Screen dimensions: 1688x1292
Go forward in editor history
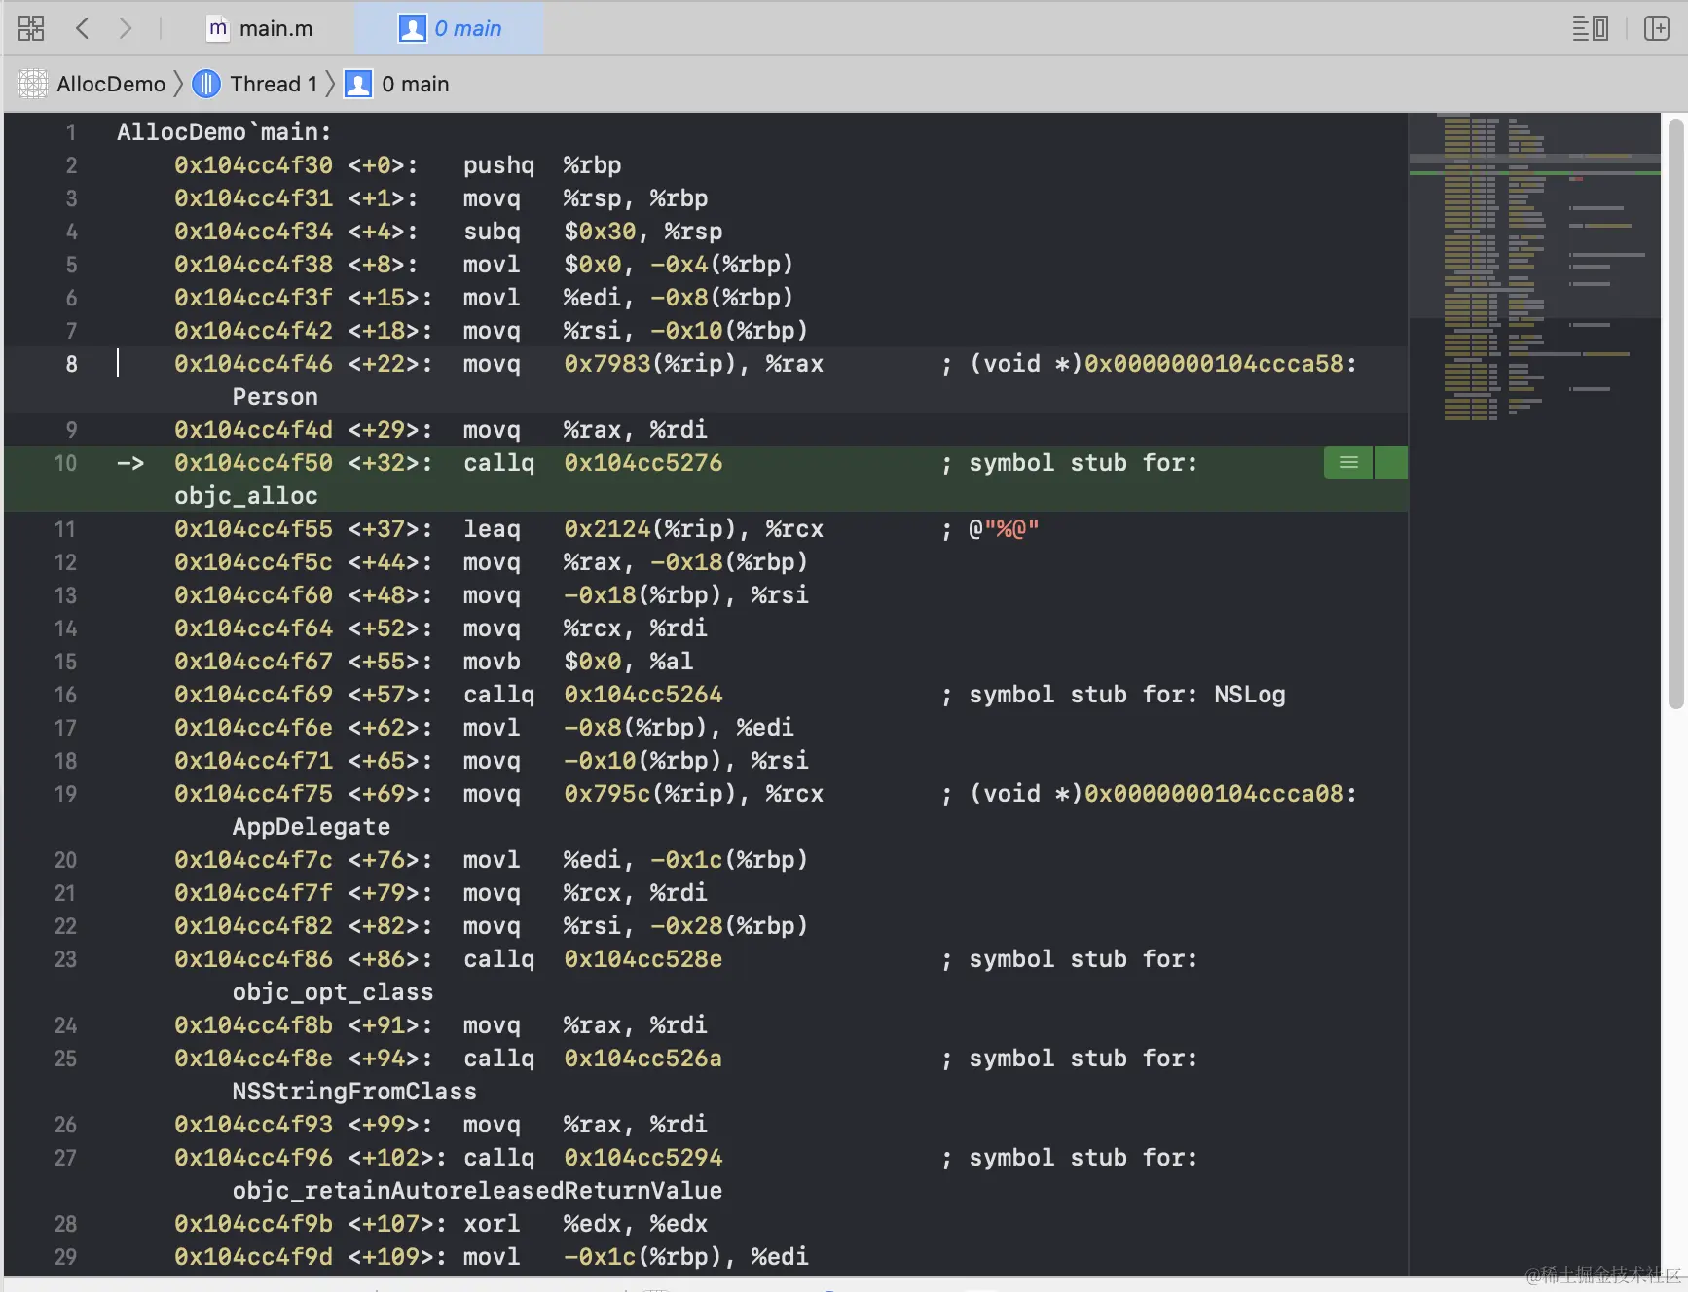click(125, 28)
